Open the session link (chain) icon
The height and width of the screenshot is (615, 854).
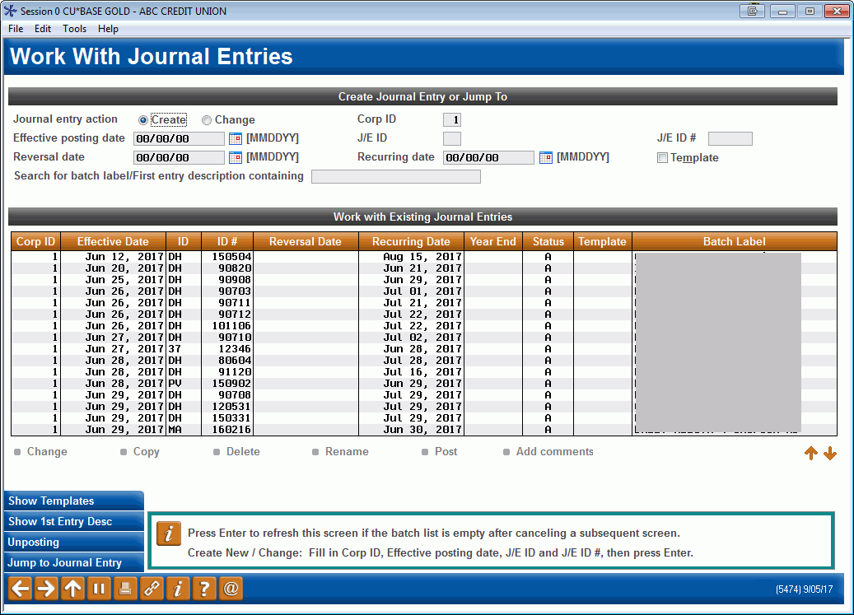point(152,589)
